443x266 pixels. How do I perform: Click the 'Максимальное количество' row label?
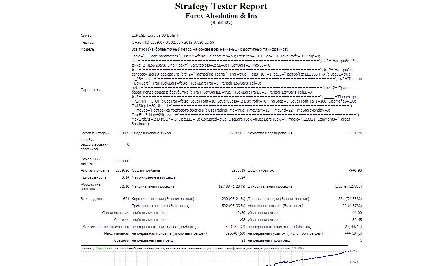106,227
